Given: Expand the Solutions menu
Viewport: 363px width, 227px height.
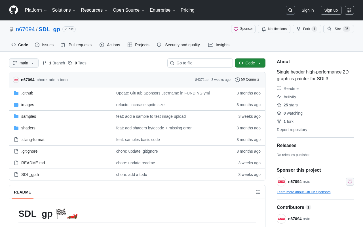Looking at the screenshot, I should pyautogui.click(x=64, y=10).
